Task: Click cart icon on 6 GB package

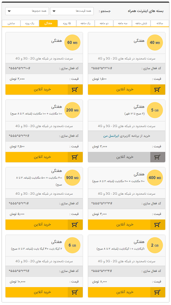Action: click(x=75, y=292)
